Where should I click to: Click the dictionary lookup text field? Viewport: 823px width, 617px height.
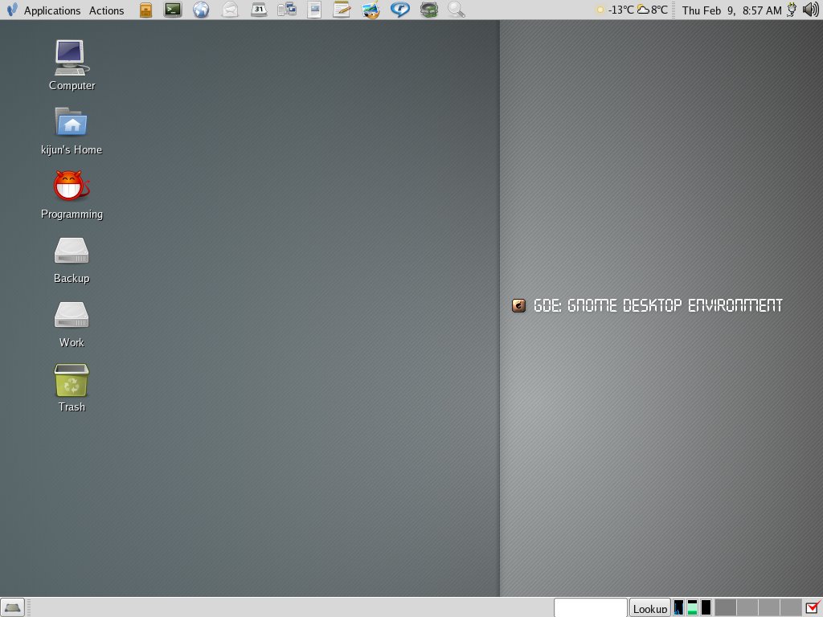(591, 607)
